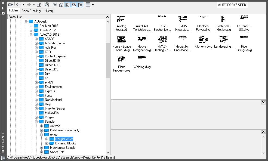Collapse the Sample folder node
Viewport: 268px width, 161px height.
(36, 122)
